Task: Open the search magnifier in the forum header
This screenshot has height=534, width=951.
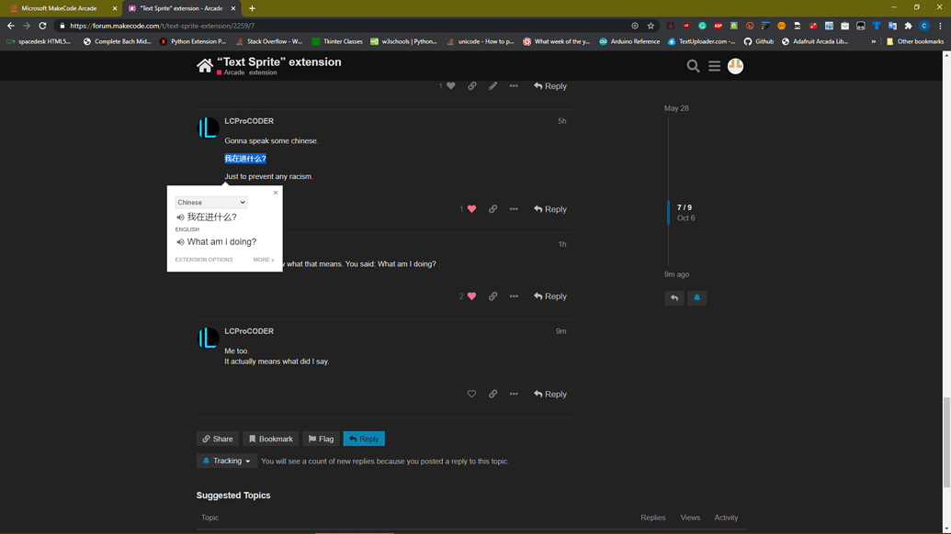Action: [x=693, y=65]
